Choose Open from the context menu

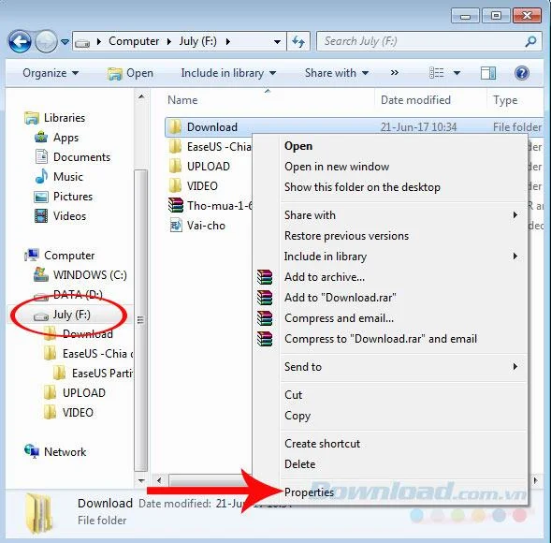click(298, 146)
